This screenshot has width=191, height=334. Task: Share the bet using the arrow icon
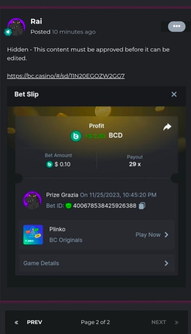point(167,127)
